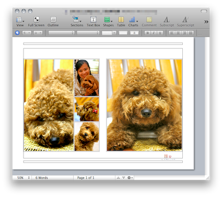Select the large sleeping poodle photo
This screenshot has height=197, width=222.
(49, 105)
